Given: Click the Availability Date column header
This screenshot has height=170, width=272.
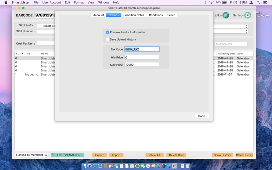Looking at the screenshot, I should (x=226, y=54).
